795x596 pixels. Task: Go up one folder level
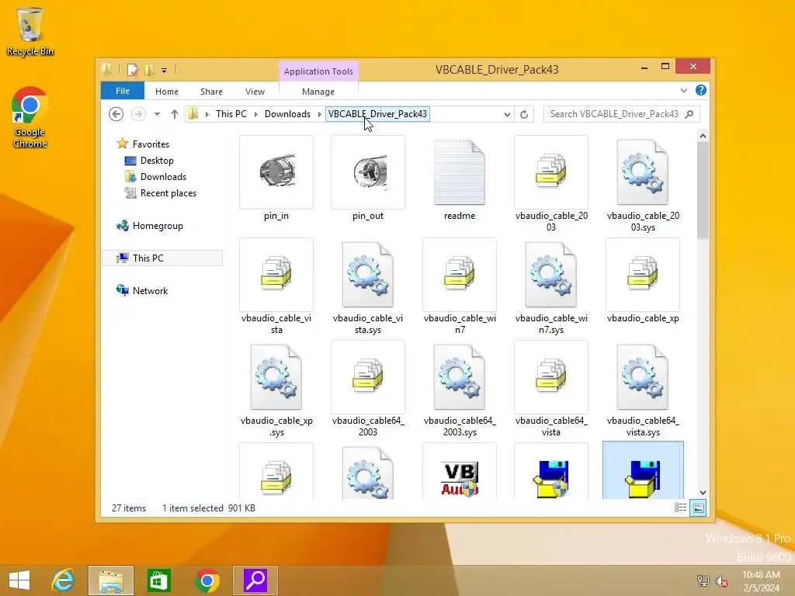pos(175,114)
